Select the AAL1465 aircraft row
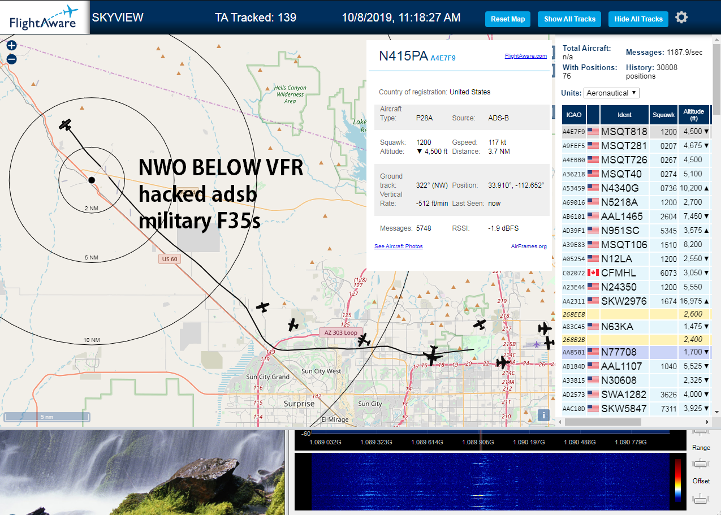The image size is (721, 515). point(636,217)
